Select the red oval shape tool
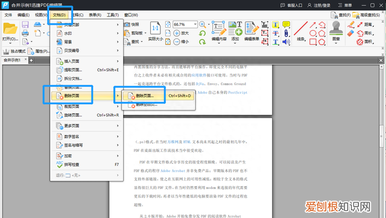The height and width of the screenshot is (218, 386). 313,33
